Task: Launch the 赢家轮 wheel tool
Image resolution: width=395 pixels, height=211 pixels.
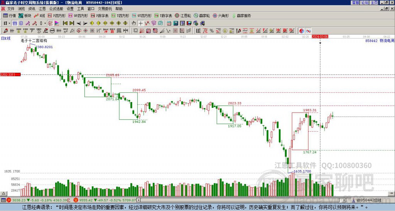Action: 202,15
